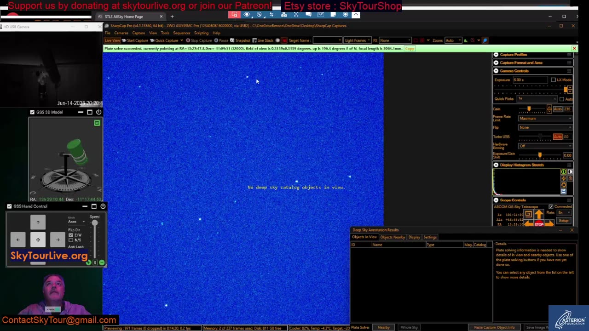Click the GSS Hand Control power icon
Viewport: 589px width, 331px height.
pos(103,206)
